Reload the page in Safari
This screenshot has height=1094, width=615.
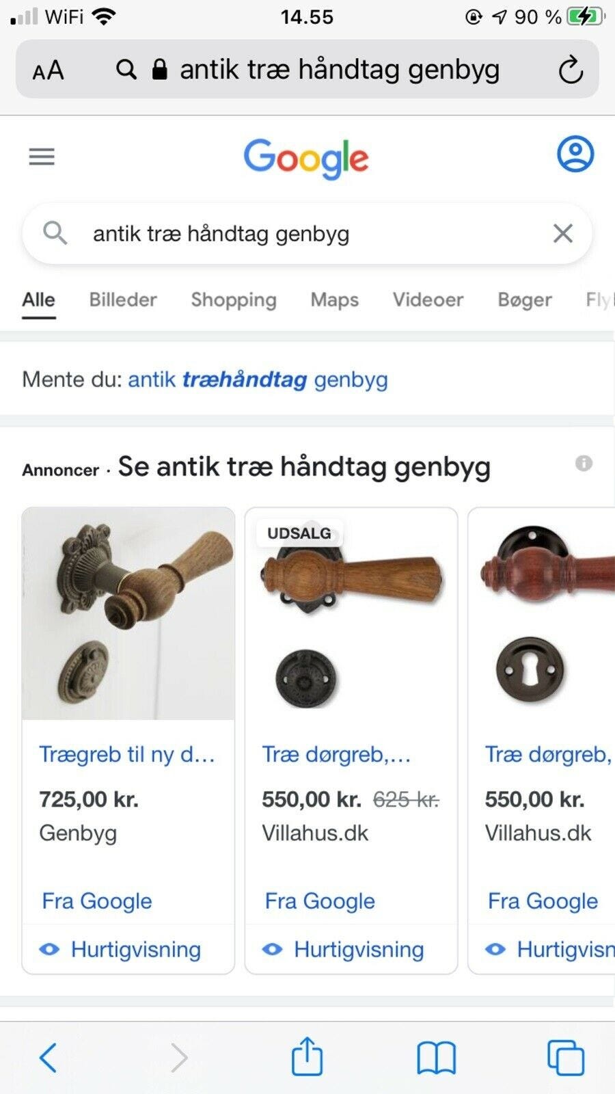pyautogui.click(x=571, y=70)
